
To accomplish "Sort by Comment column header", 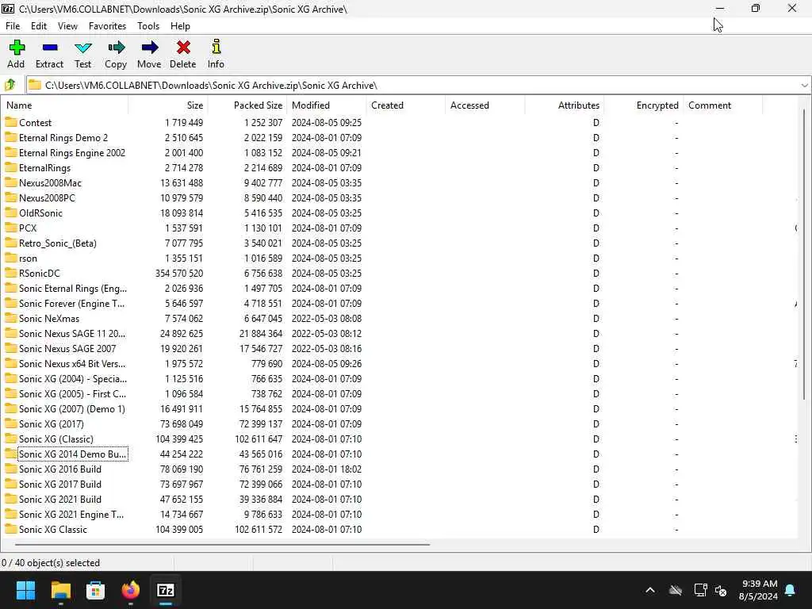I will point(723,105).
